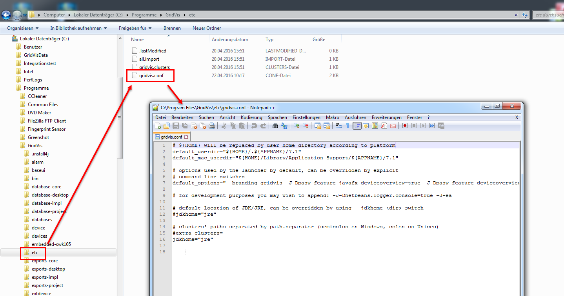The height and width of the screenshot is (296, 564).
Task: Click the Print icon in Notepad++ toolbar
Action: click(x=212, y=126)
